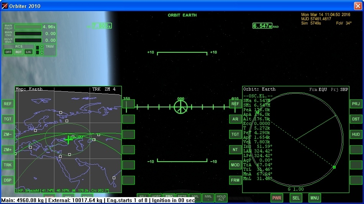Click HOVR ENG thrust bar
The image size is (364, 204).
[x=28, y=40]
